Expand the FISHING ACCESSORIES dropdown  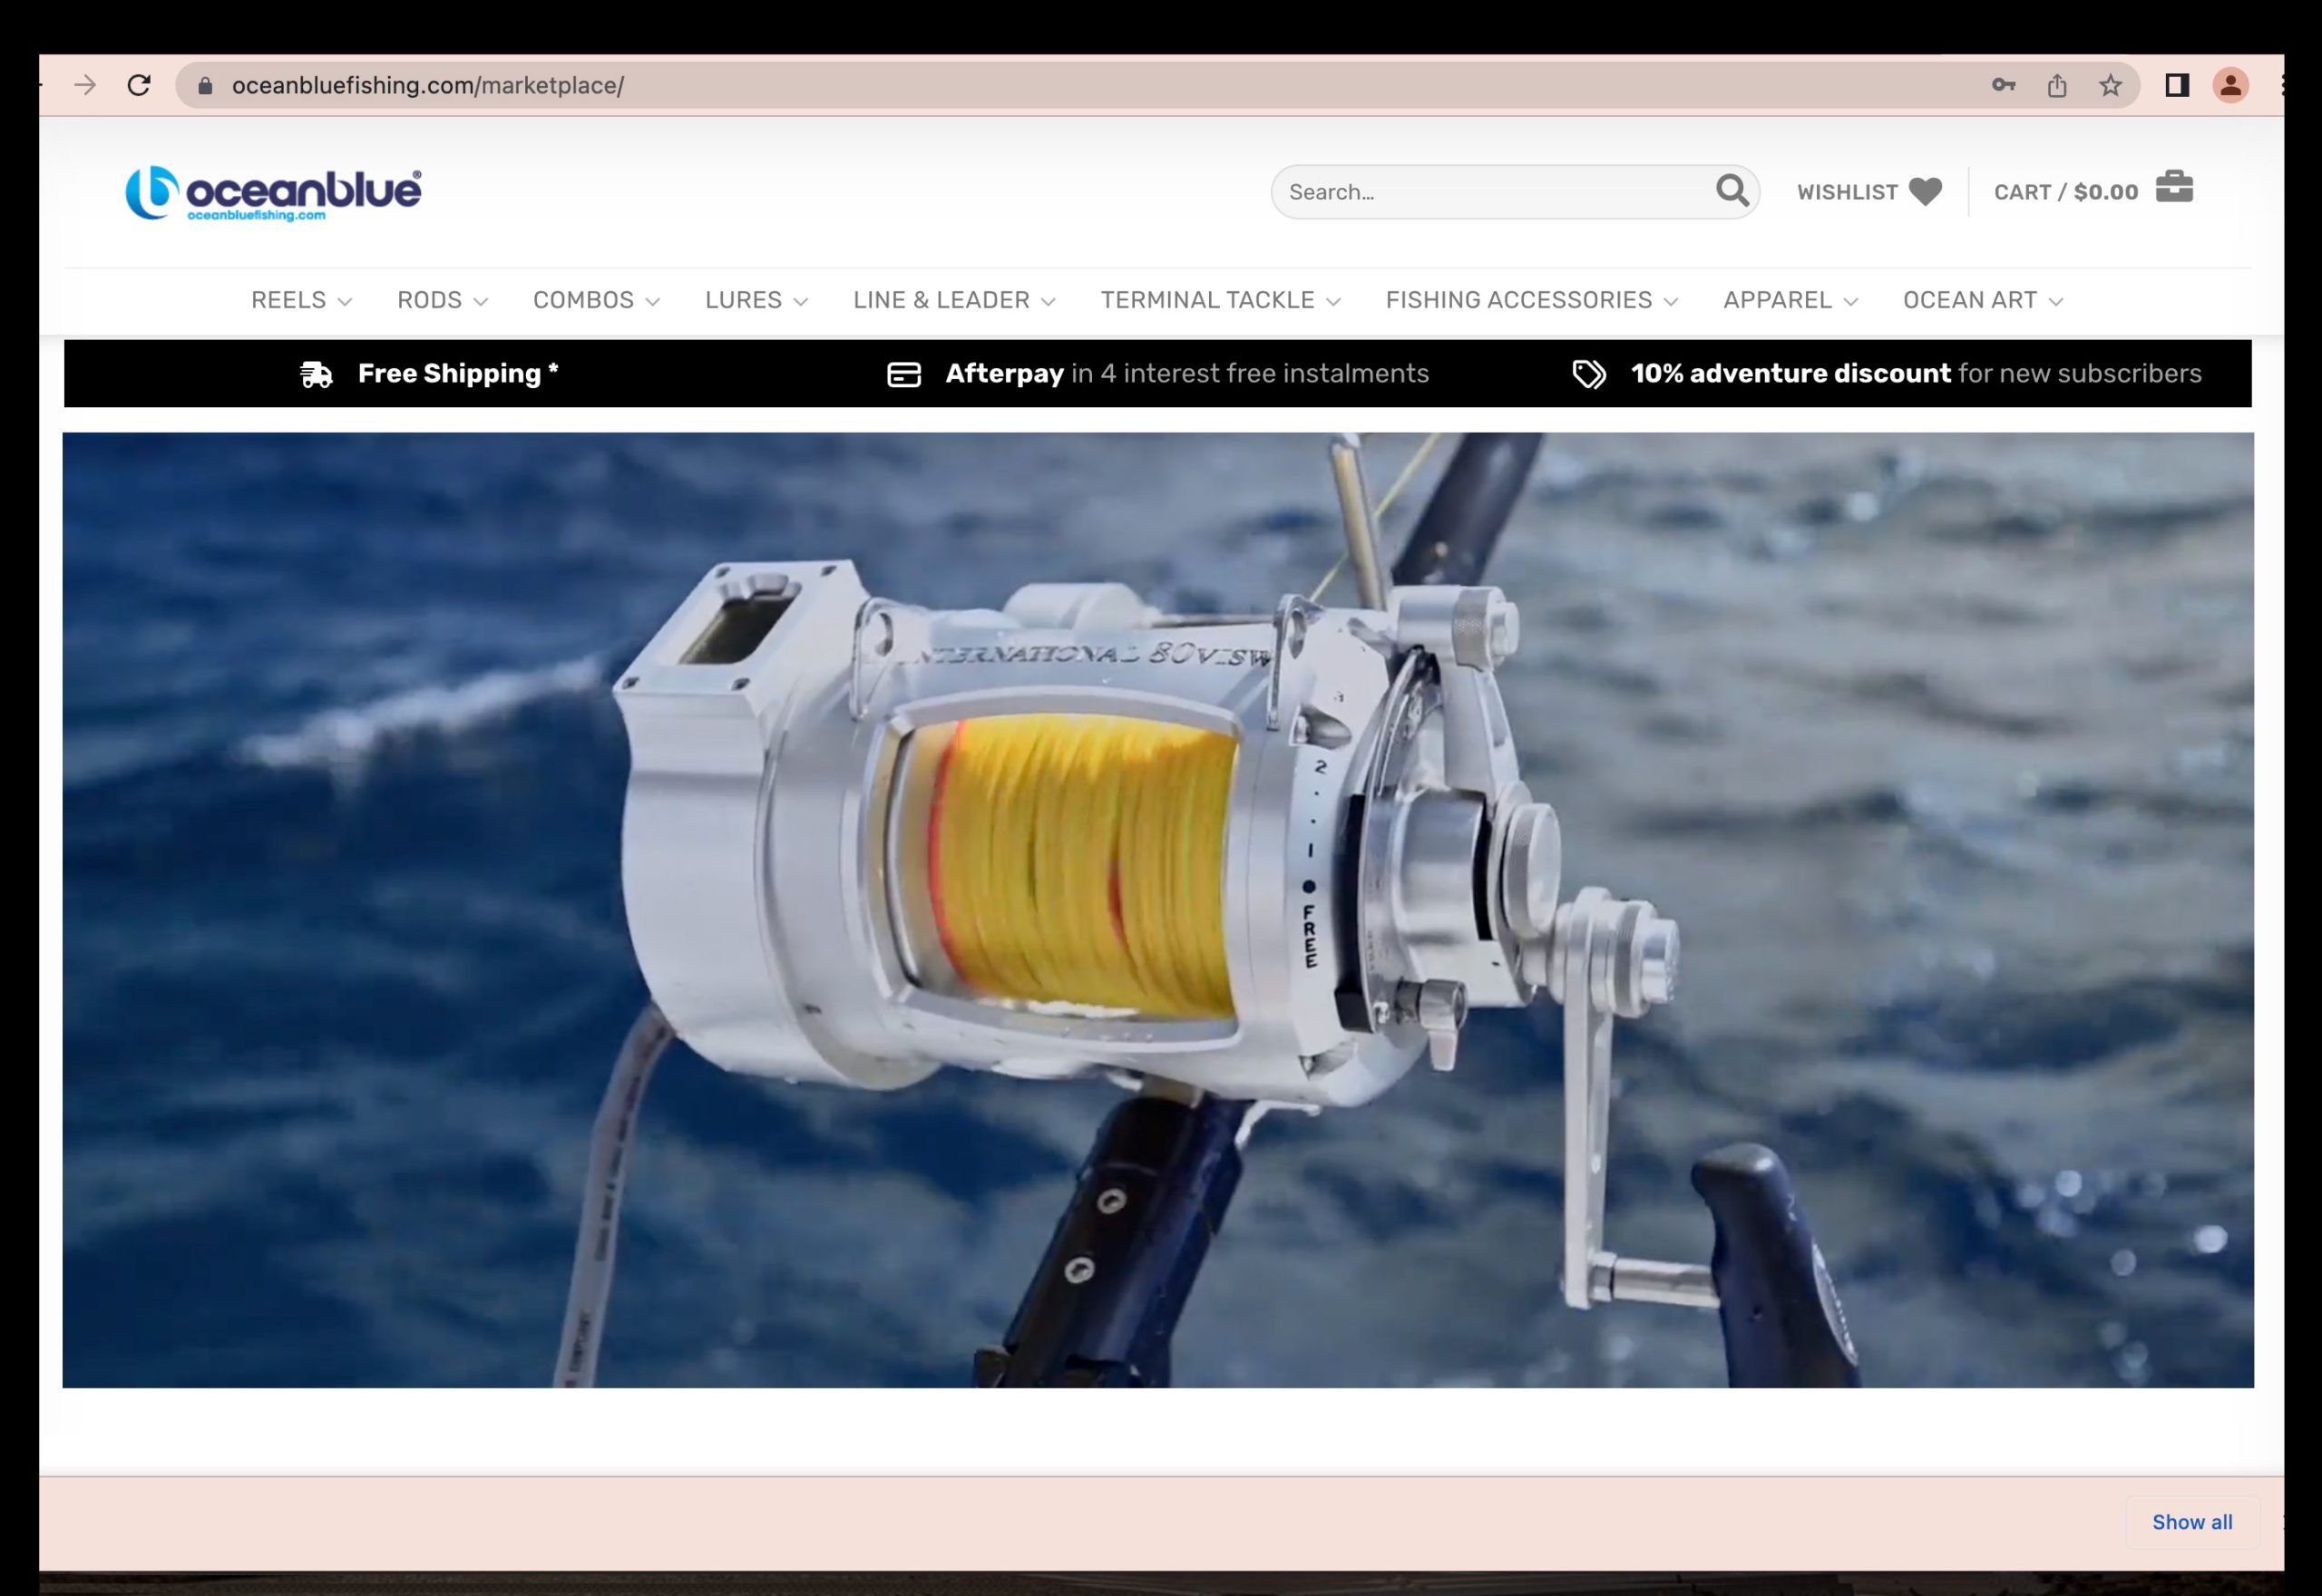(1530, 300)
